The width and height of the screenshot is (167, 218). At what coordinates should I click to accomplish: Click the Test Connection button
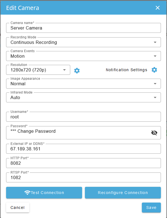pos(44,193)
